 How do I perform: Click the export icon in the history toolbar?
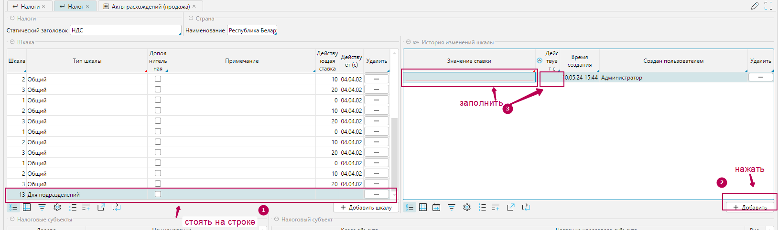tap(511, 207)
